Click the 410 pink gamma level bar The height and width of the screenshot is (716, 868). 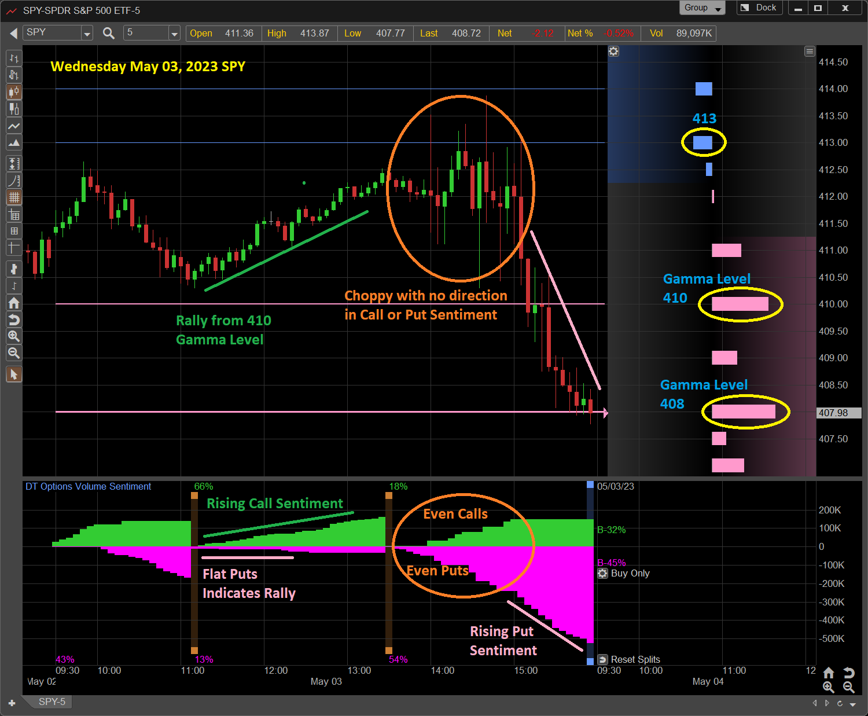740,304
